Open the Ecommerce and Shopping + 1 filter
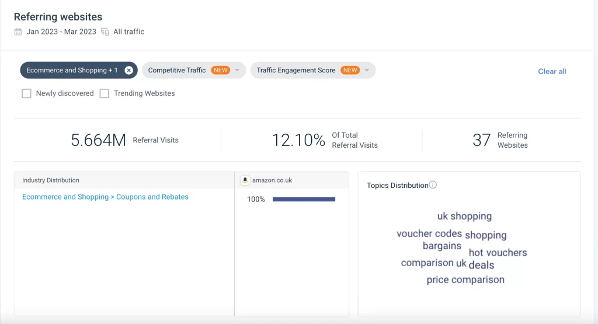The image size is (598, 324). [x=72, y=70]
